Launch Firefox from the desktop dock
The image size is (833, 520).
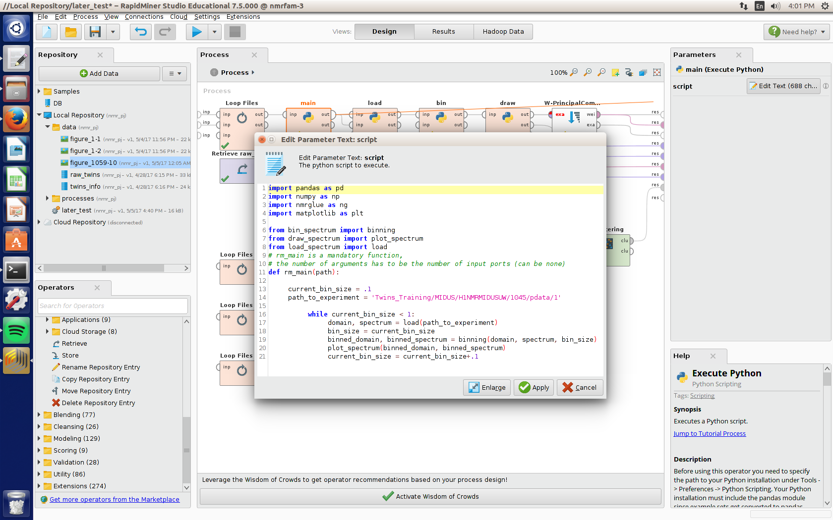click(16, 119)
